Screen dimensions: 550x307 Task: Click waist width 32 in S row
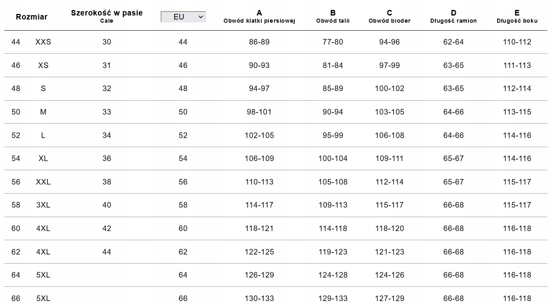click(107, 88)
